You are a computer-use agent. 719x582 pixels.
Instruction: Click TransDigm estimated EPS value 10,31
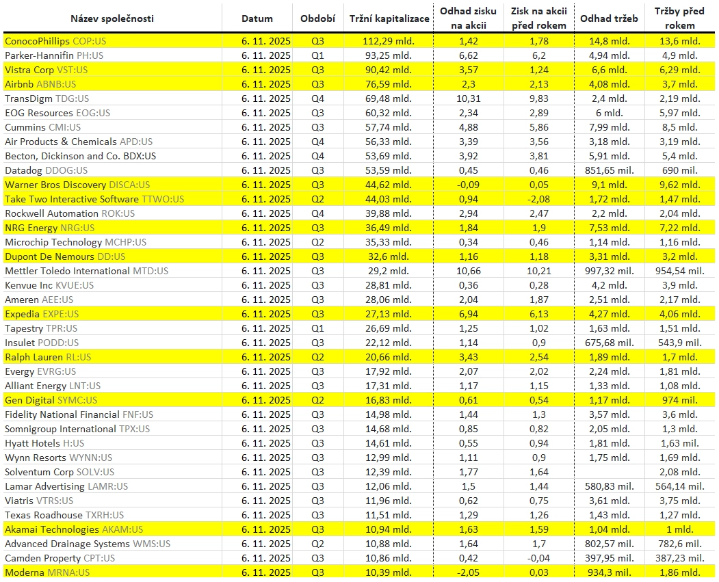(468, 99)
